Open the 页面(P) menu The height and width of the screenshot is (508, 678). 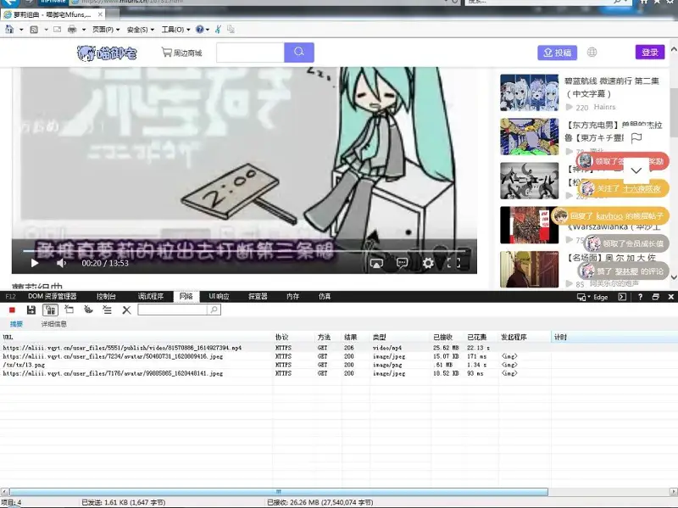click(x=106, y=30)
